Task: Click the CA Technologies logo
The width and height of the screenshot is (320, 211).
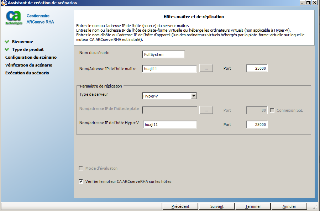Action: (14, 18)
